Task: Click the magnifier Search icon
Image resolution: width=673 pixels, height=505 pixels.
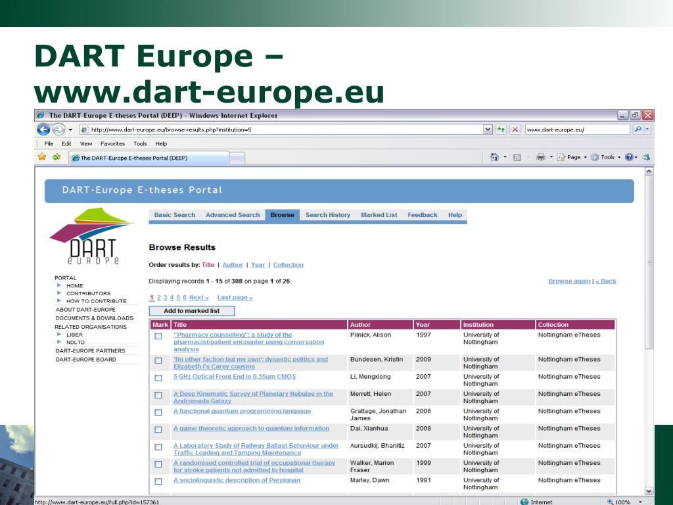Action: [638, 130]
